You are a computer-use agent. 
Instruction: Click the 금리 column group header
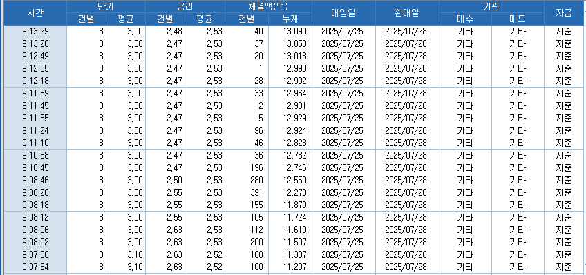pos(185,7)
